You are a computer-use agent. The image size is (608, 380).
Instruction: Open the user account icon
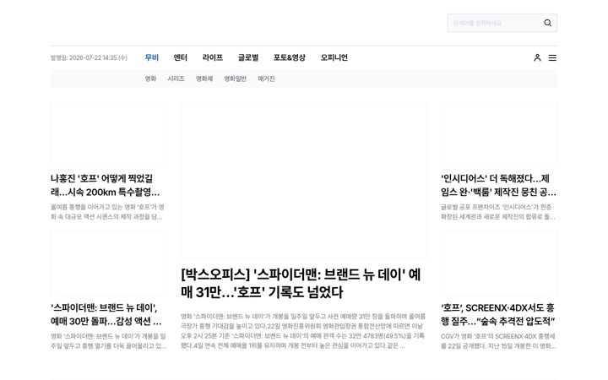click(537, 57)
